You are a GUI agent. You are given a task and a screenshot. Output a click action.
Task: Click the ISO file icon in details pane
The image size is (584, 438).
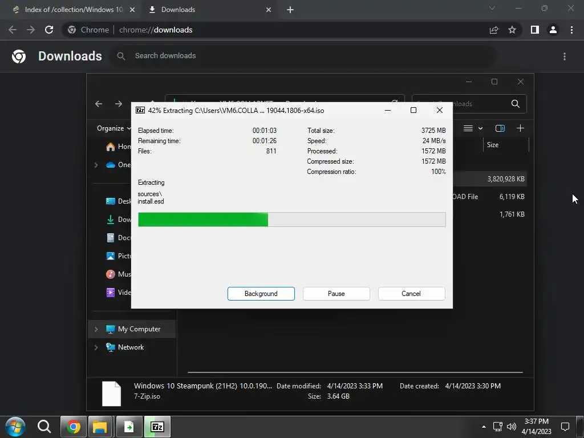pos(111,394)
